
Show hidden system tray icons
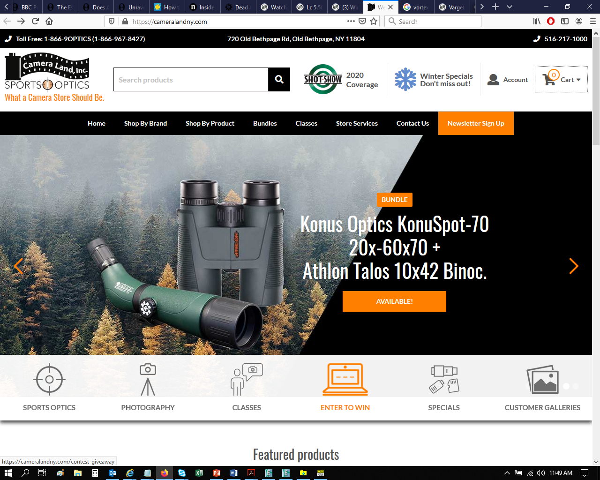tap(507, 473)
